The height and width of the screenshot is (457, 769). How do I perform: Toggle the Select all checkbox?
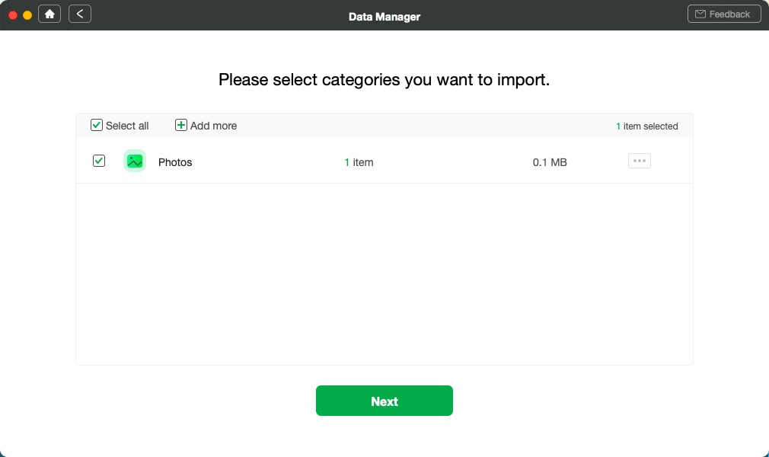tap(97, 126)
